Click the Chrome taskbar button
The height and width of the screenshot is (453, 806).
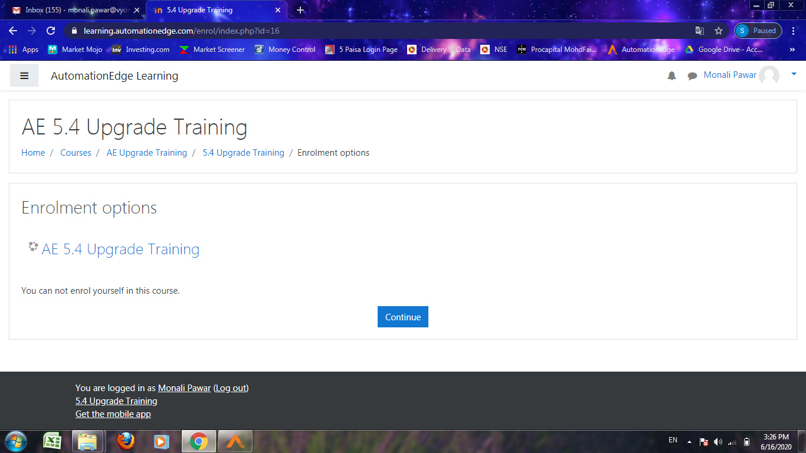click(199, 441)
